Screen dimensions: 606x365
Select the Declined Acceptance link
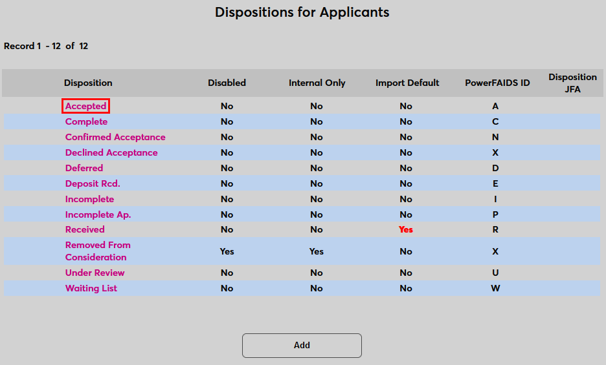point(111,152)
